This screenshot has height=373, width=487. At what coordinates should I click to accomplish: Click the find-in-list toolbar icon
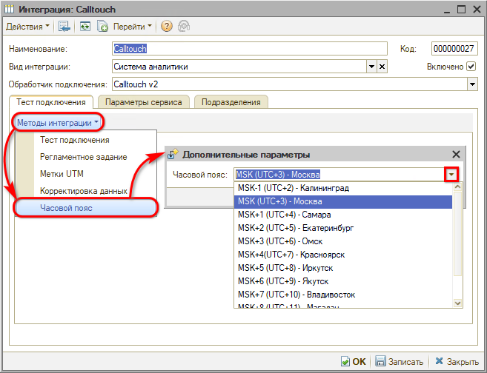point(64,27)
